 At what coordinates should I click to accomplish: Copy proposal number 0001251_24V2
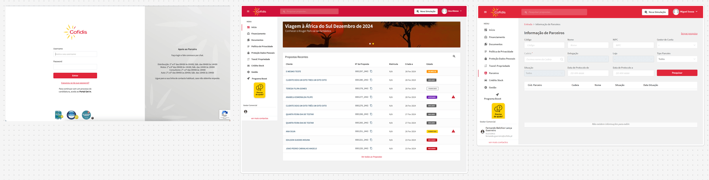click(x=371, y=131)
